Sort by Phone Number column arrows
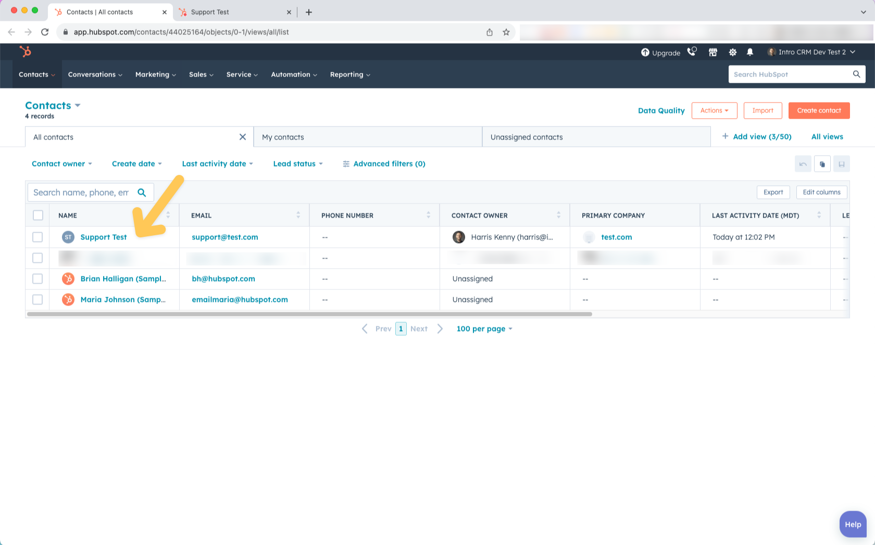The height and width of the screenshot is (545, 875). [x=428, y=215]
